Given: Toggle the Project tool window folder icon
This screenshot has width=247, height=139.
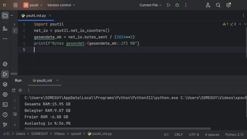Looking at the screenshot, I should (5, 15).
